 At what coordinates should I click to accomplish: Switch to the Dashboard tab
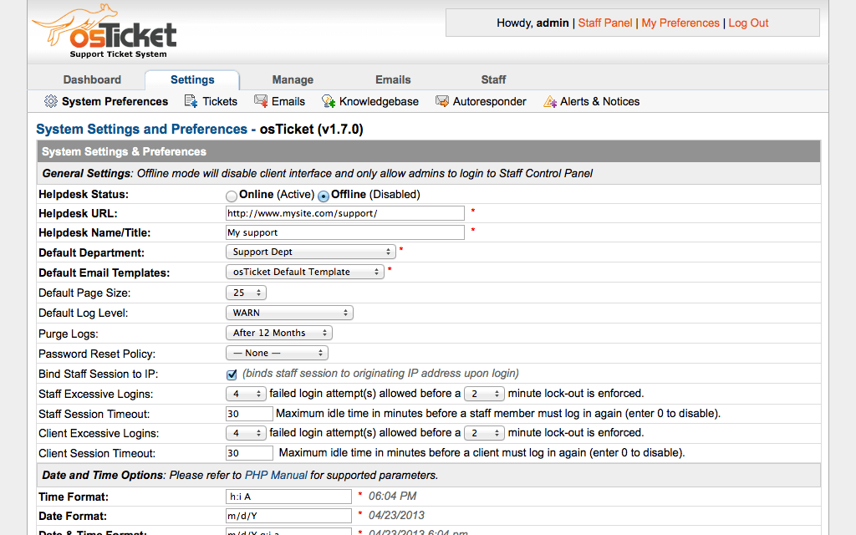tap(92, 79)
